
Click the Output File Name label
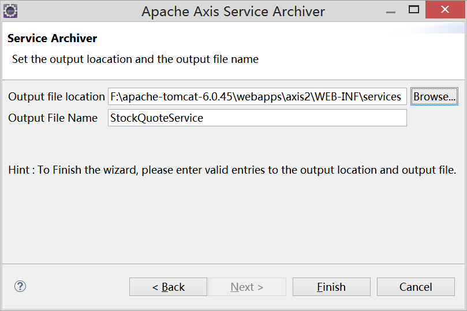click(53, 118)
